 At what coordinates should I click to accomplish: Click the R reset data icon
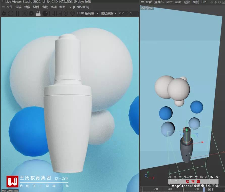pyautogui.click(x=24, y=13)
